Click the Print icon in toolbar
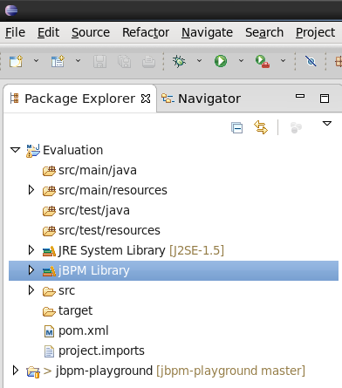 [x=148, y=62]
